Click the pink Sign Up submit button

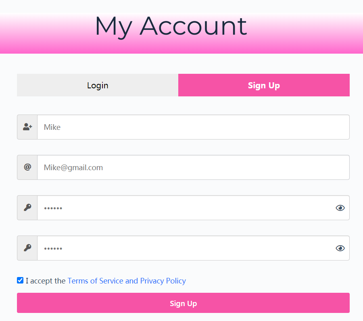[x=183, y=303]
